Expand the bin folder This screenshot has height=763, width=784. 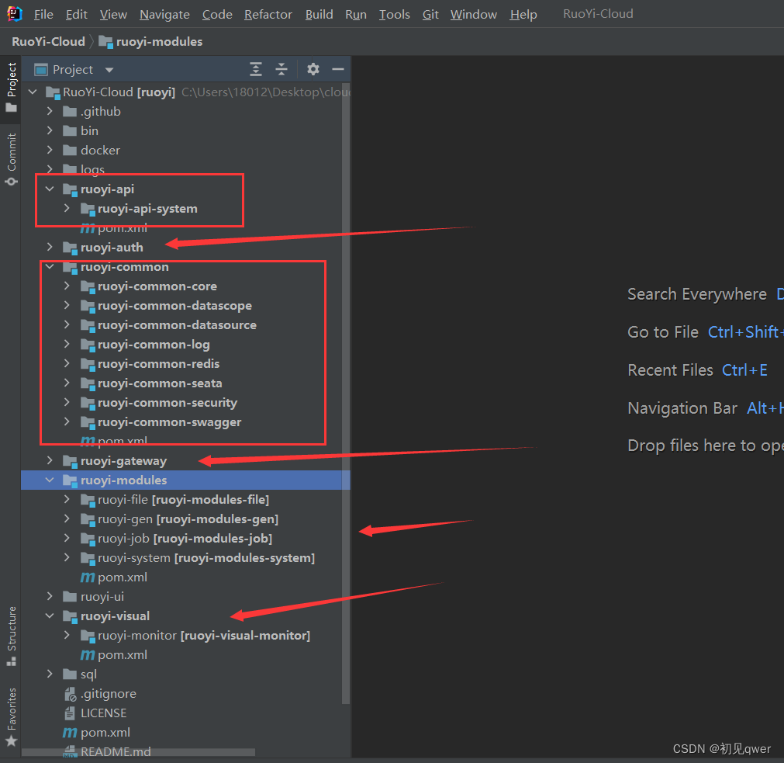pos(50,130)
